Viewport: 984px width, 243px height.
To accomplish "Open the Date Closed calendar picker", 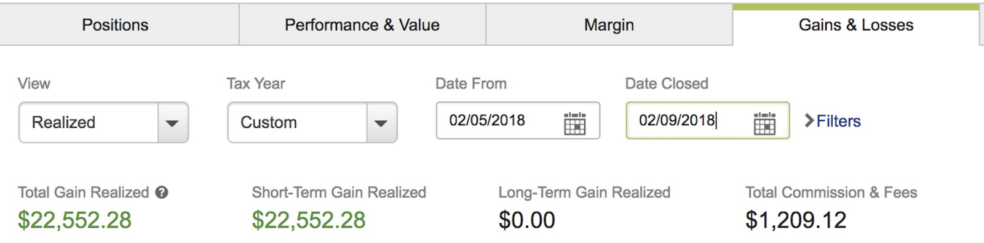I will click(764, 123).
